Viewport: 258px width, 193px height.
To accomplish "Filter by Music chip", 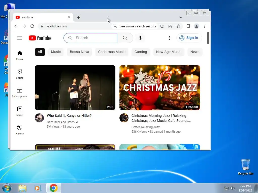I will [x=56, y=52].
